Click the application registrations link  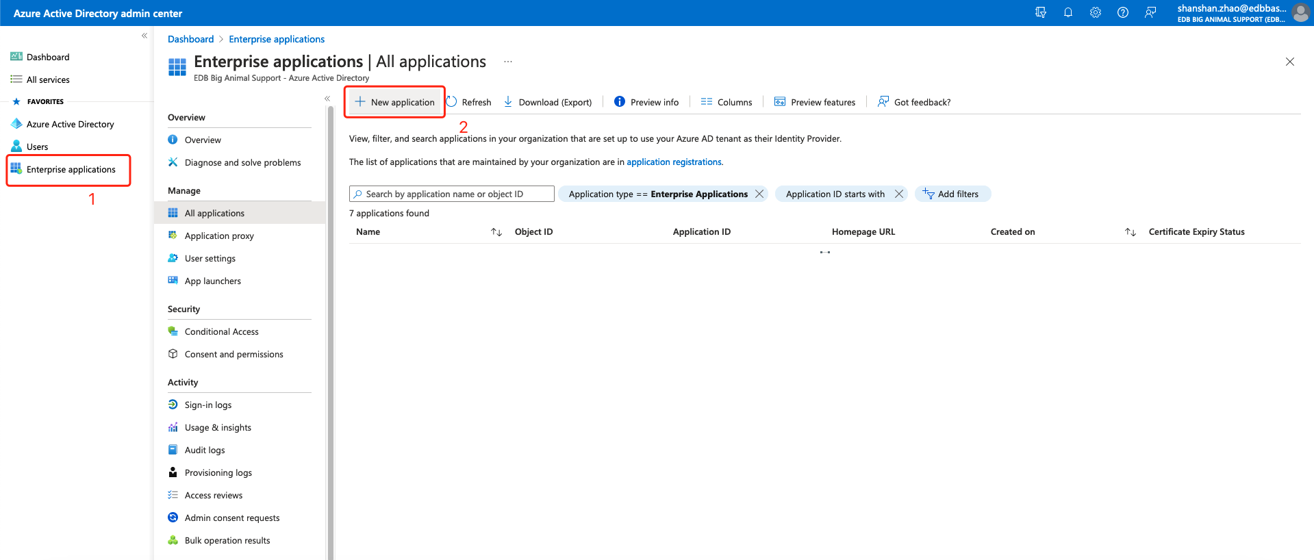click(x=674, y=162)
